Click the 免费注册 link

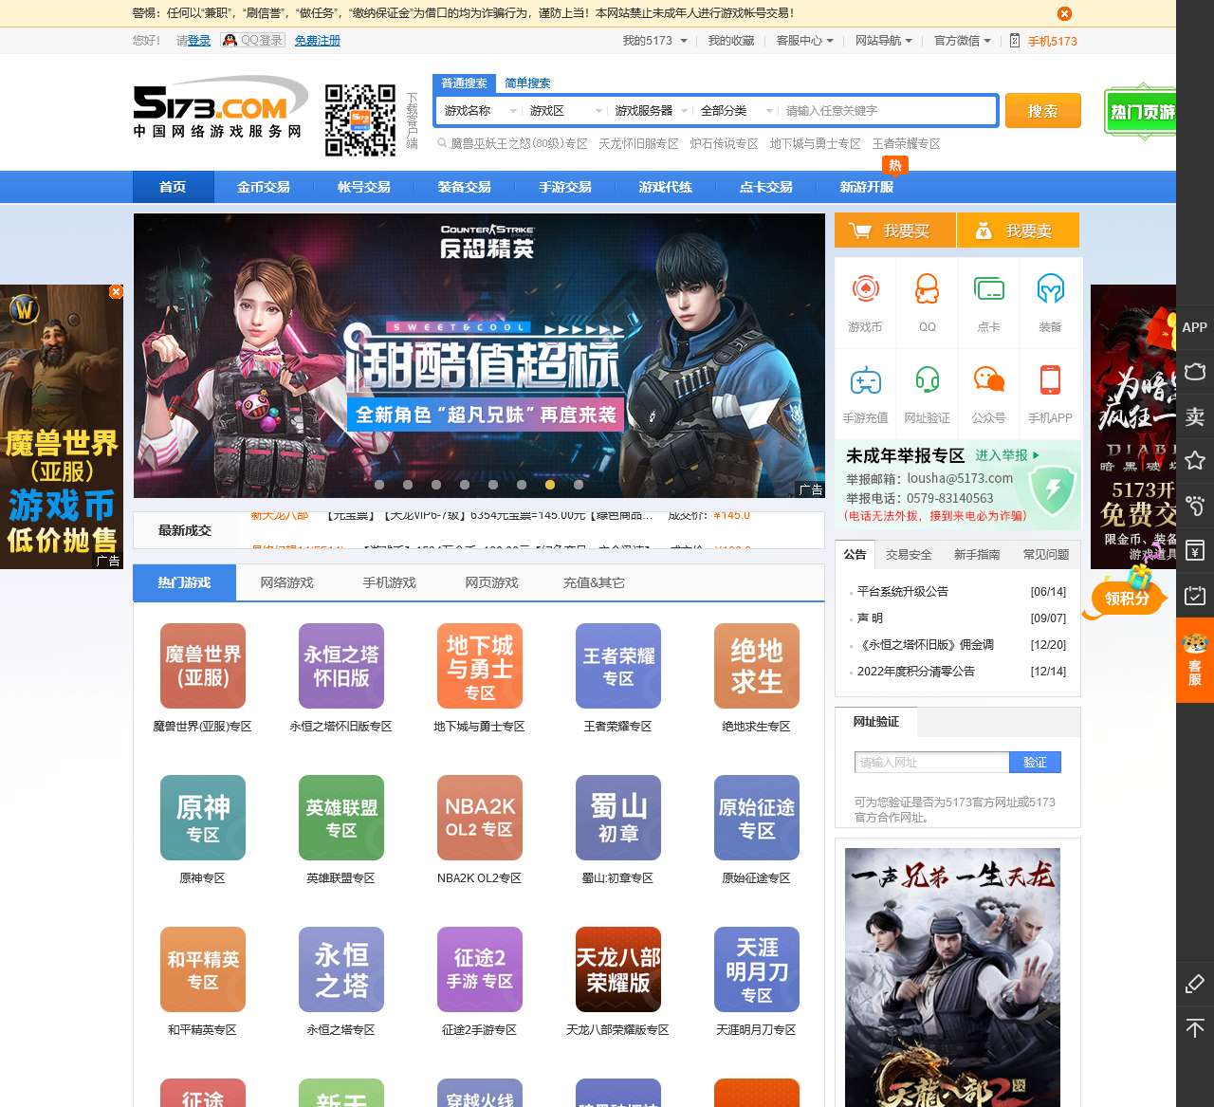(x=318, y=41)
